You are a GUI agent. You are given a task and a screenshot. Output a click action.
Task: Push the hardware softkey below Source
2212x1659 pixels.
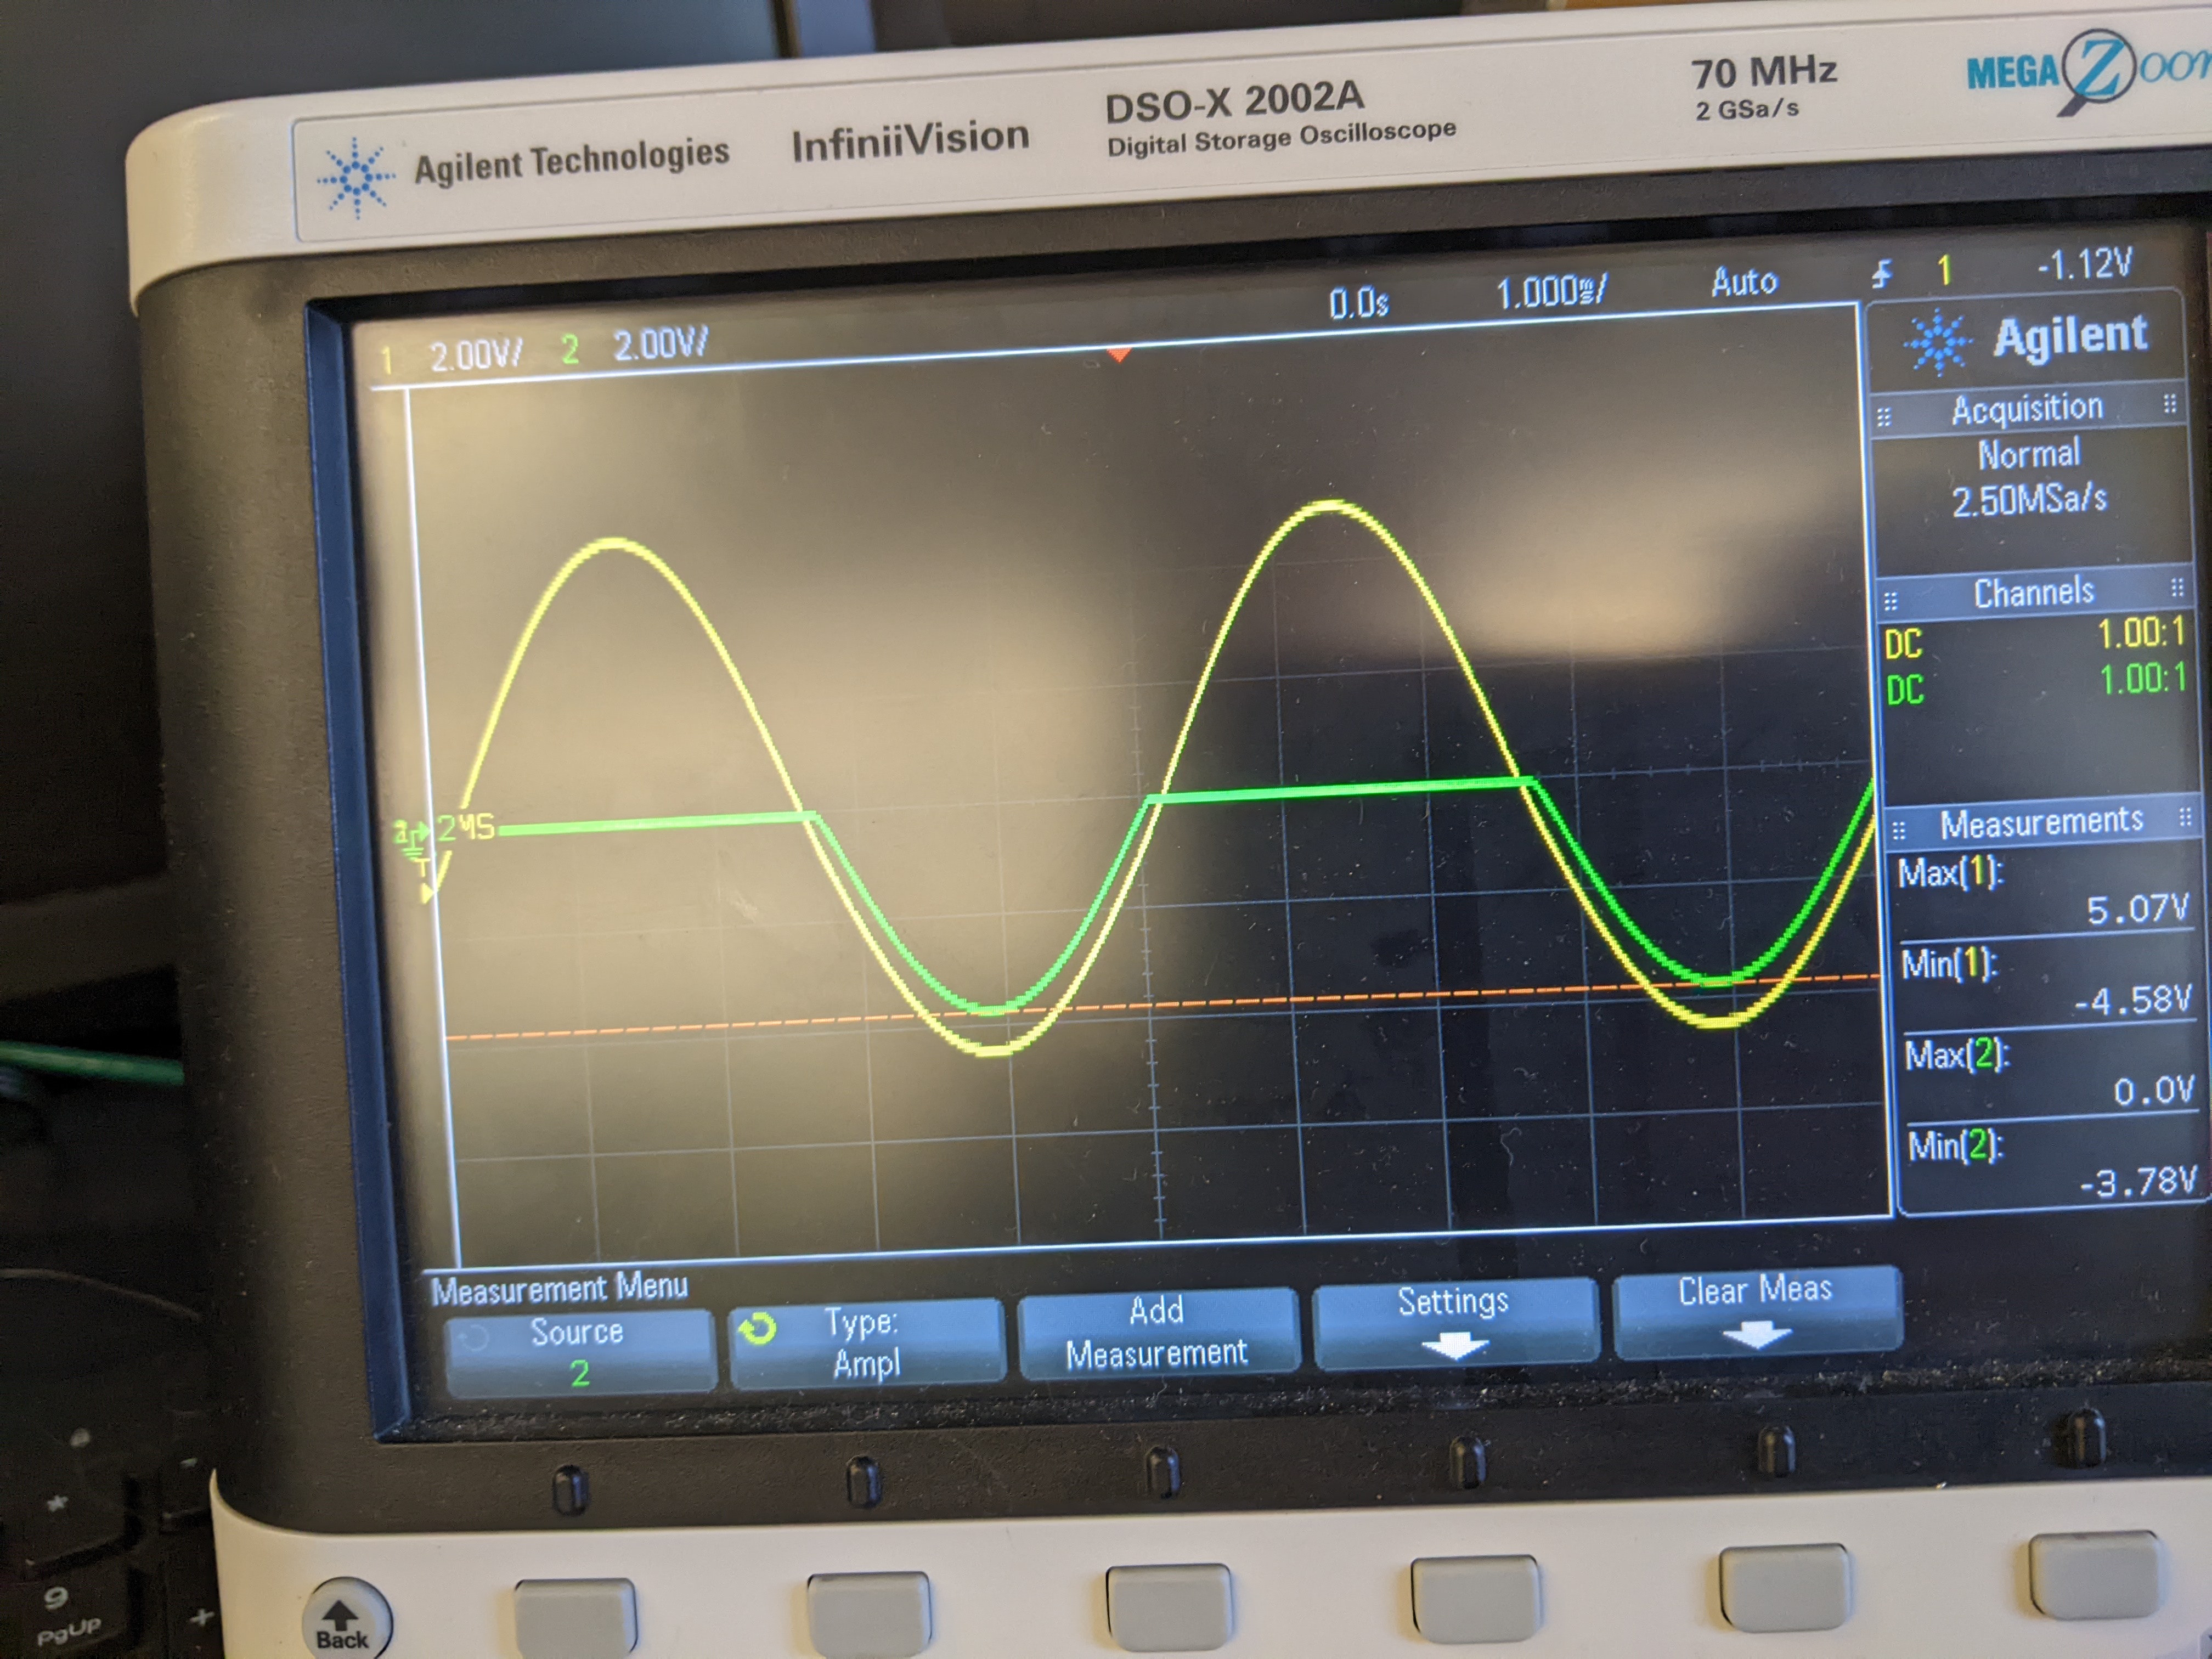pyautogui.click(x=576, y=1619)
